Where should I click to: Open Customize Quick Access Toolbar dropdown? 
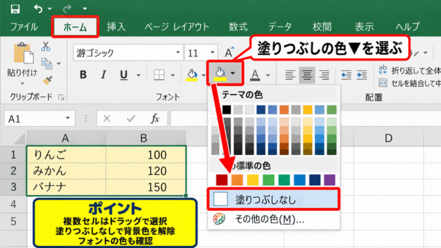(85, 9)
